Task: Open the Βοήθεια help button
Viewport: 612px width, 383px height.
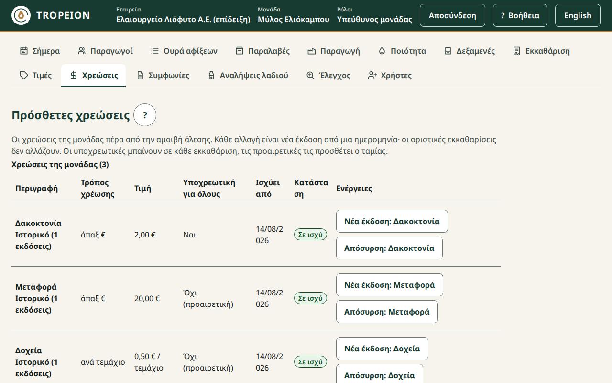Action: pyautogui.click(x=520, y=15)
